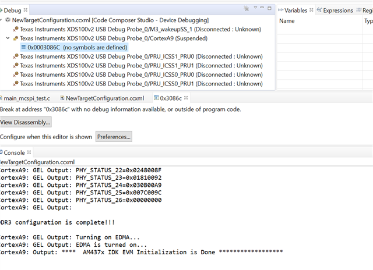This screenshot has width=373, height=270.
Task: Click the CortexA9 suspended probe icon
Action: [16, 38]
